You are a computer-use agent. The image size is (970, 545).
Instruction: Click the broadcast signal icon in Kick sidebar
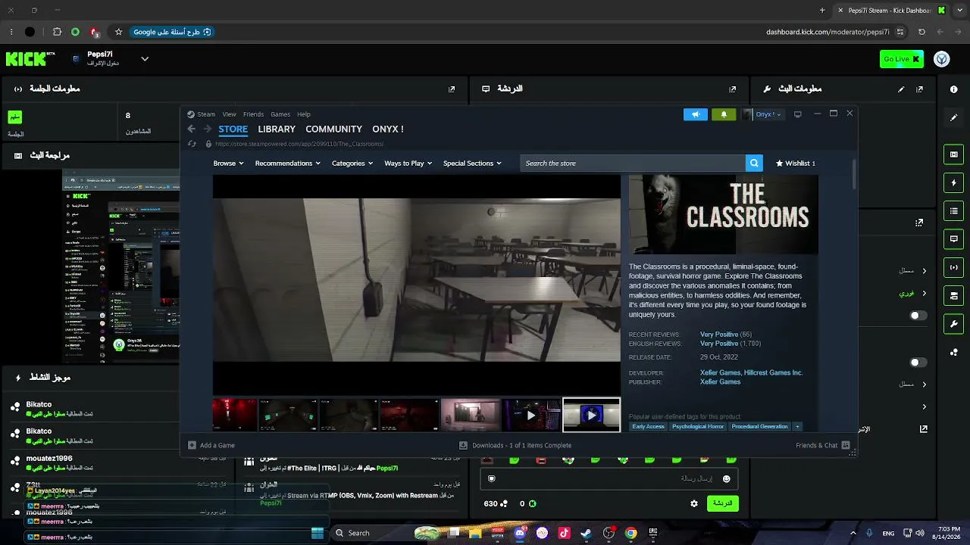click(953, 267)
